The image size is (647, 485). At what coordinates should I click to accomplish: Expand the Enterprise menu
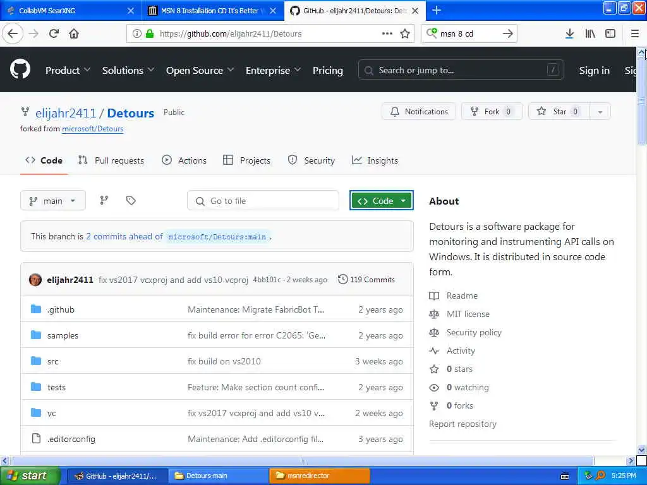click(x=273, y=70)
